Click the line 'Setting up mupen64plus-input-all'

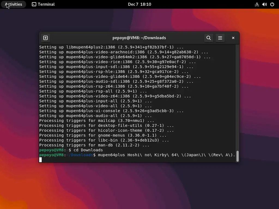pos(96,101)
